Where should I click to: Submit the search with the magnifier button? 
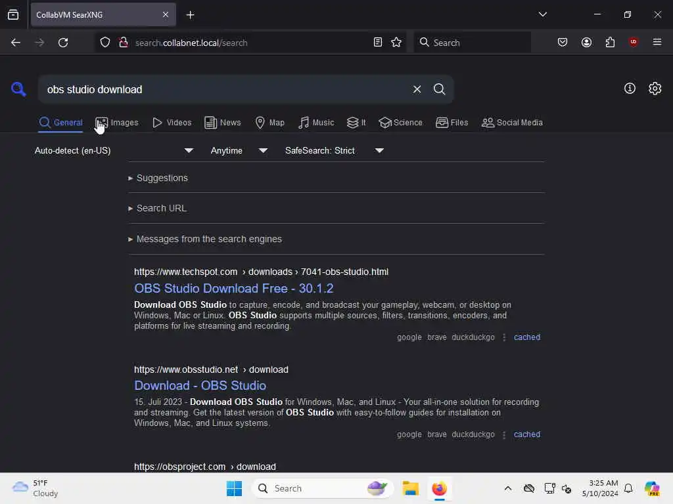click(x=439, y=89)
